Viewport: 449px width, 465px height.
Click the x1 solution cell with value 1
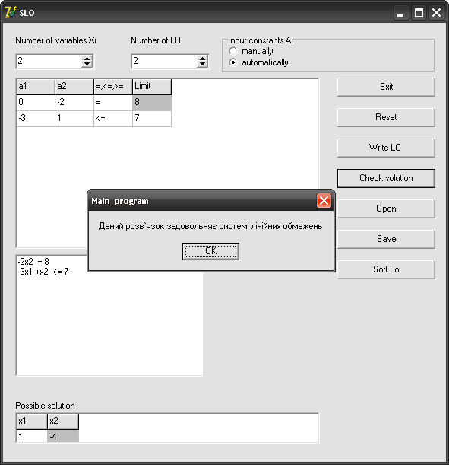click(x=32, y=437)
